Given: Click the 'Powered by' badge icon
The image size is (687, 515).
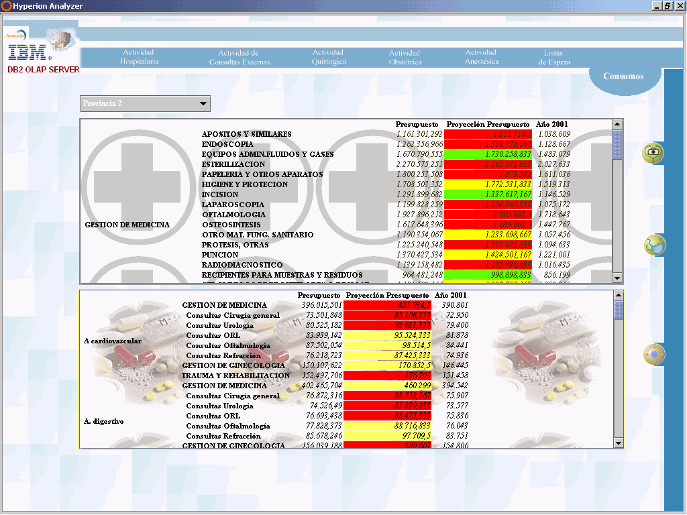Looking at the screenshot, I should pos(15,34).
